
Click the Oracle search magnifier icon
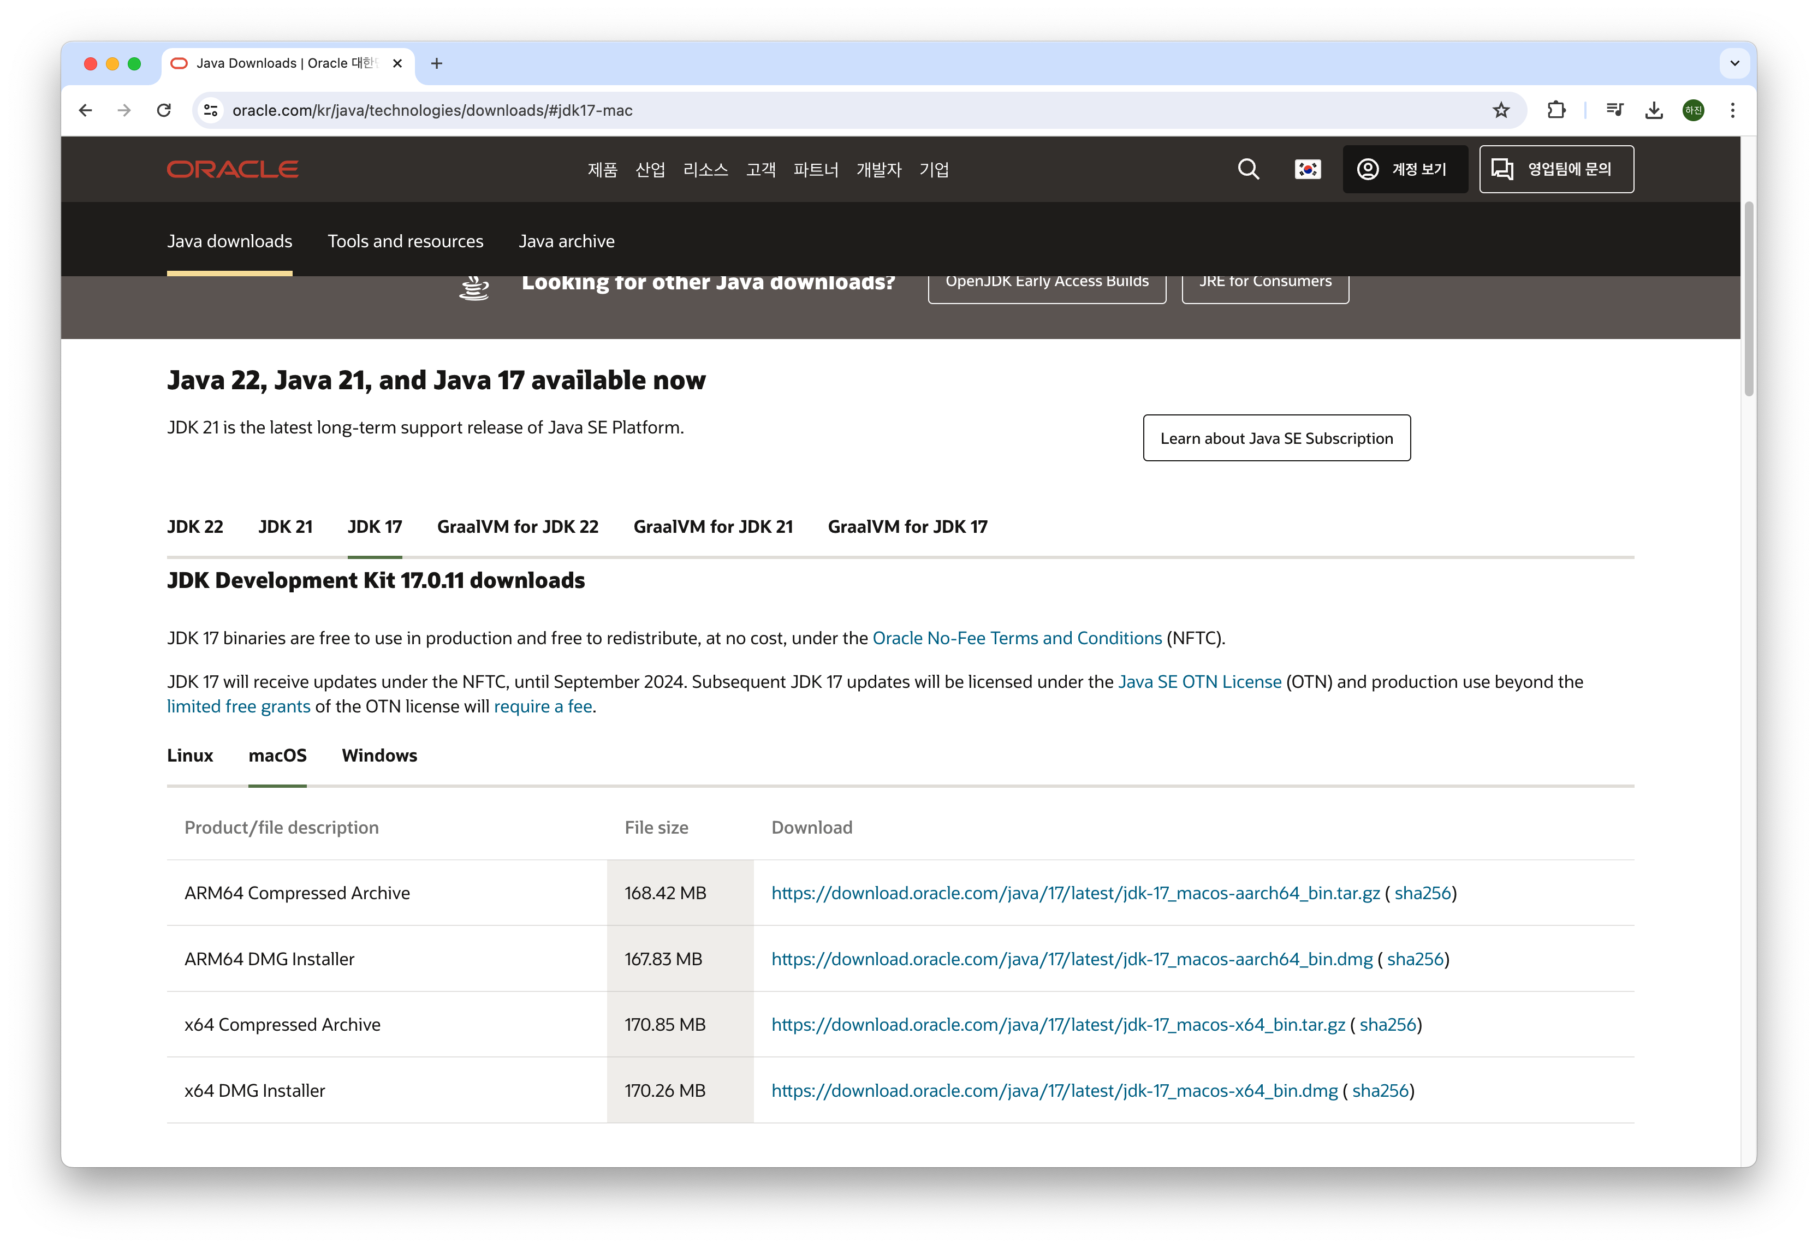[x=1247, y=169]
